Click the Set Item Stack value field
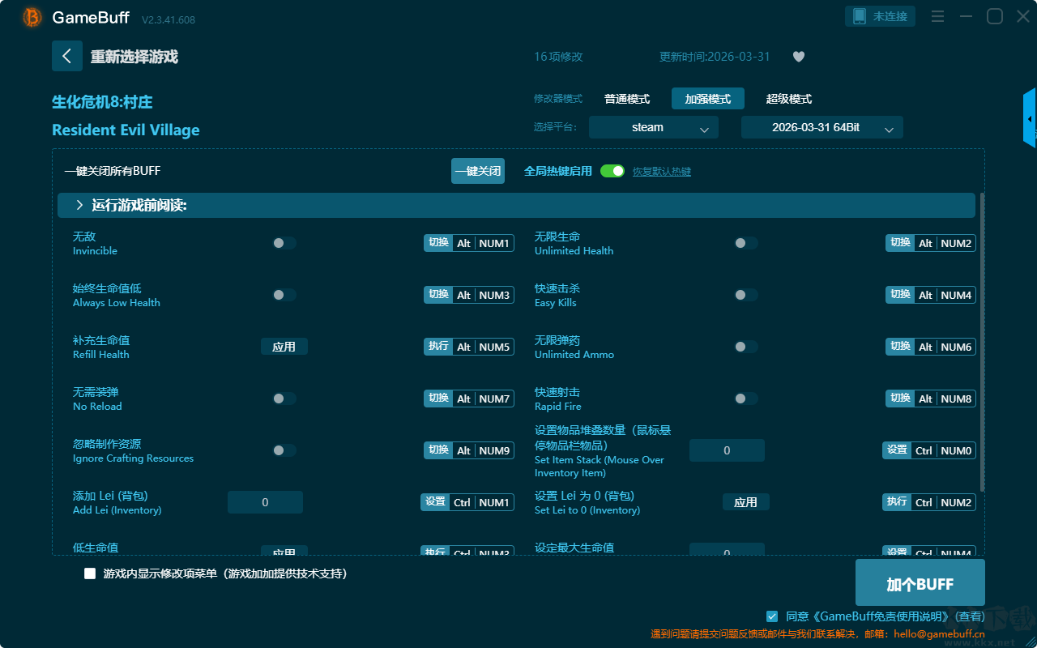The image size is (1037, 648). coord(727,450)
